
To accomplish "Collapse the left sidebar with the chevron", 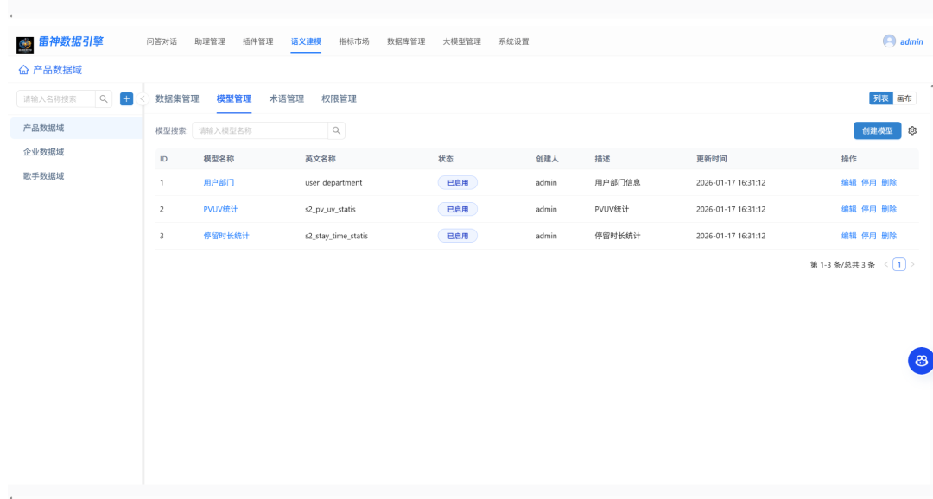I will point(142,98).
